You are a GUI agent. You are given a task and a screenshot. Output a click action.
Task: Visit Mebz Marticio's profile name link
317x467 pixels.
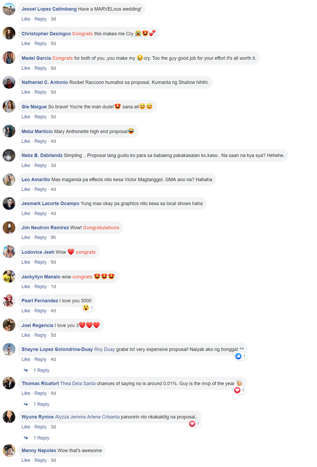pyautogui.click(x=37, y=132)
